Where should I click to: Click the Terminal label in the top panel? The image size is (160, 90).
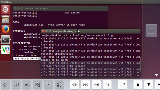point(6,2)
